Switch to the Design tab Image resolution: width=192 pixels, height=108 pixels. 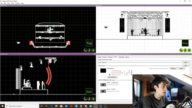tap(99, 57)
